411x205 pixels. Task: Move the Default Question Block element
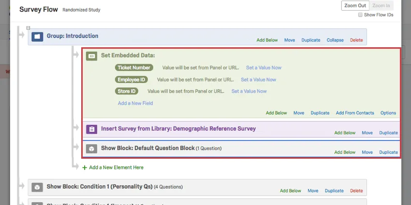[x=367, y=152]
